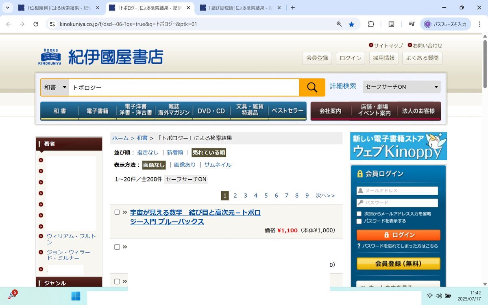The width and height of the screenshot is (488, 305).
Task: Open the DVD・CD menu item
Action: point(211,111)
